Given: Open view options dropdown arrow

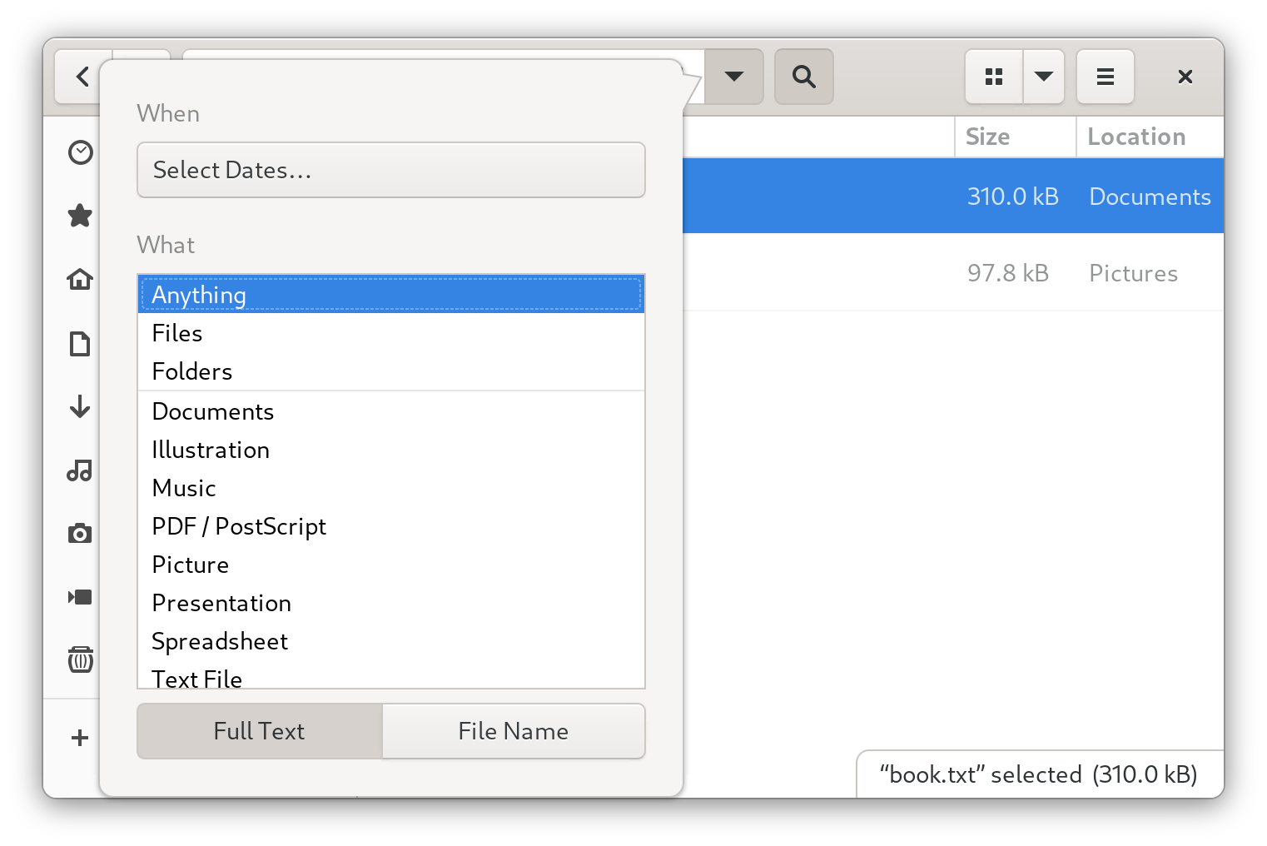Looking at the screenshot, I should point(1044,77).
